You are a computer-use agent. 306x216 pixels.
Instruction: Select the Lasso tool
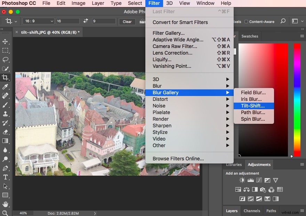(x=5, y=59)
